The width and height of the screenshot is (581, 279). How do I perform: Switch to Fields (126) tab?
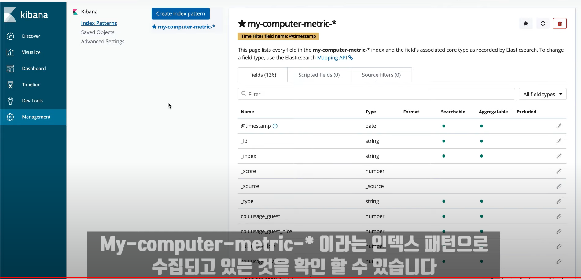click(263, 75)
